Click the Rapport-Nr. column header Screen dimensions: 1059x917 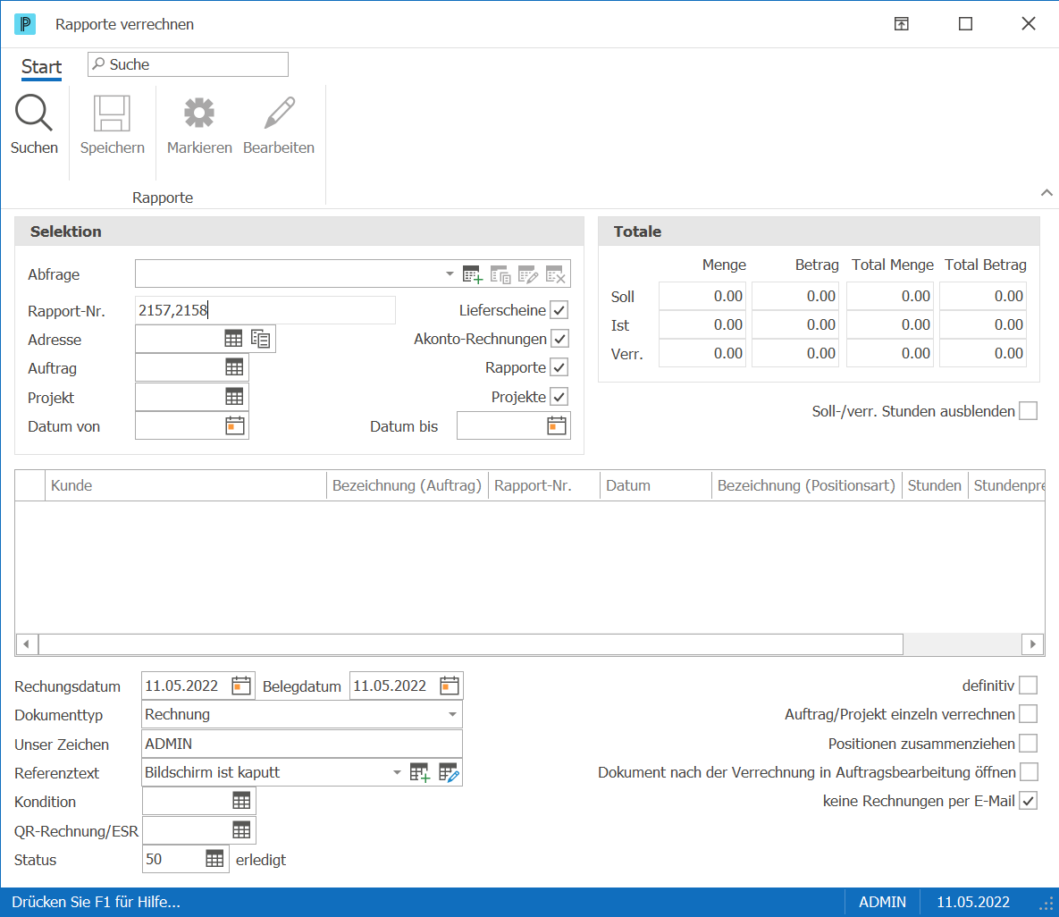[x=543, y=485]
